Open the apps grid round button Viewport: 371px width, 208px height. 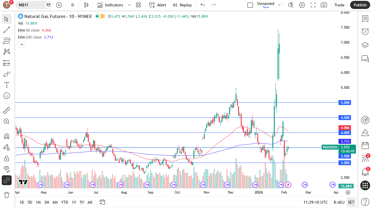[x=365, y=185]
